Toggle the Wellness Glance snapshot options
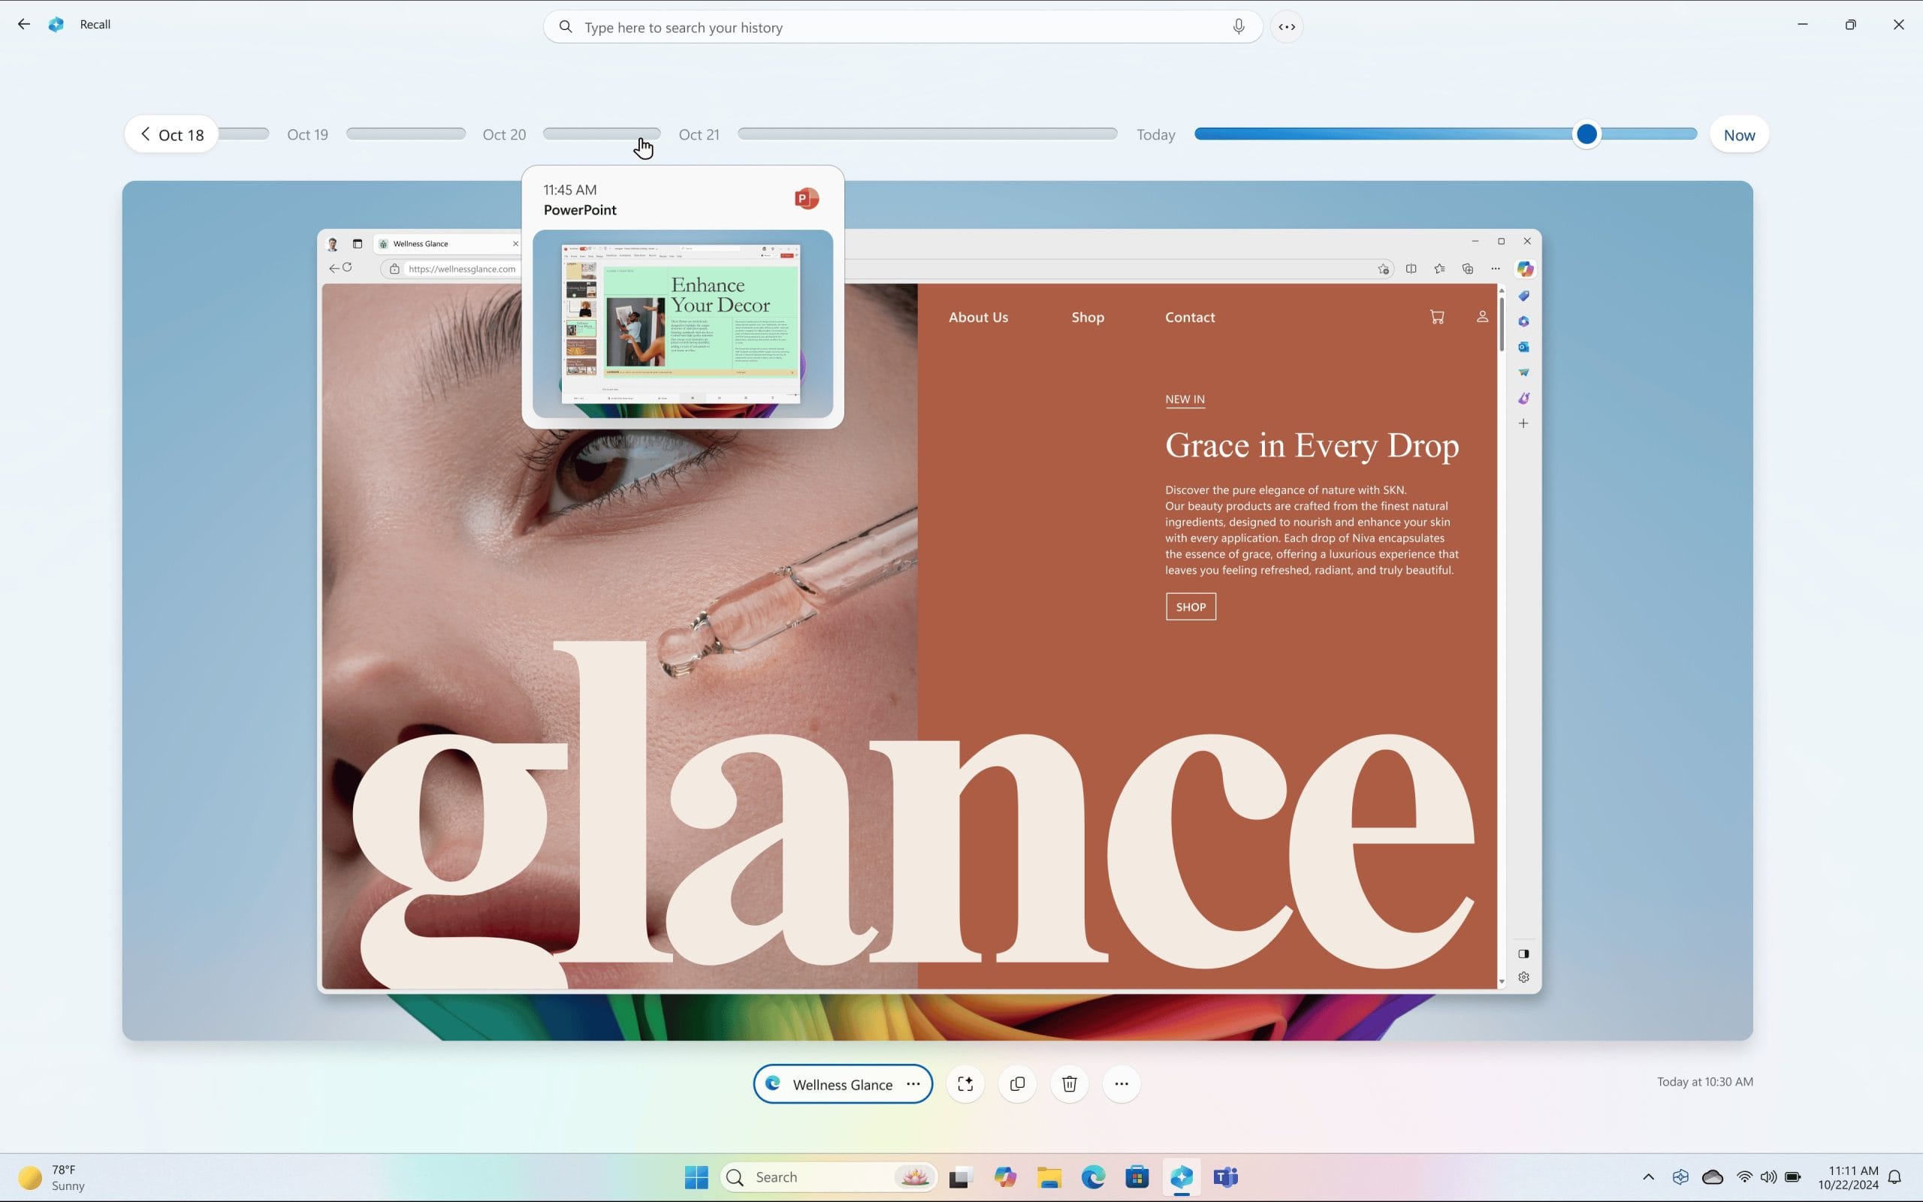Image resolution: width=1923 pixels, height=1202 pixels. click(x=913, y=1084)
